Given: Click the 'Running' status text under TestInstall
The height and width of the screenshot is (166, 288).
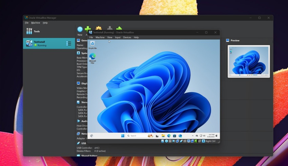Looking at the screenshot, I should [42, 45].
